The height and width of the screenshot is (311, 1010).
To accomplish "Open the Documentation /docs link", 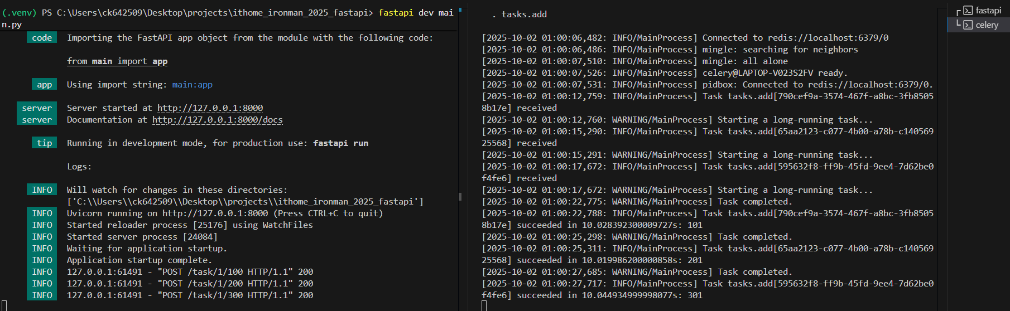I will (217, 120).
